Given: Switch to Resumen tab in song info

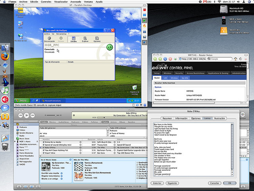Looking at the screenshot, I should coord(167,119).
